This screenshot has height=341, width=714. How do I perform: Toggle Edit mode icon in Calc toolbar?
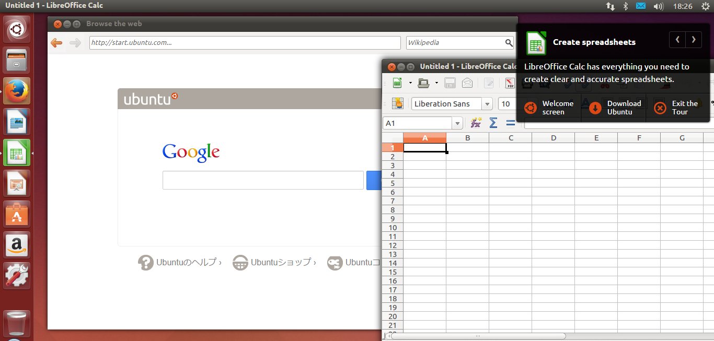coord(489,83)
